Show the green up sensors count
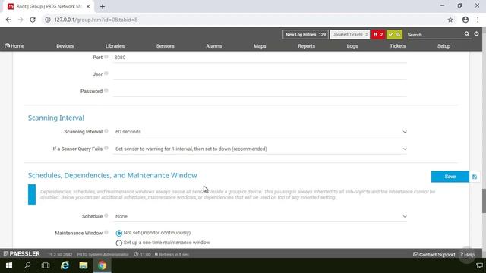Screen dimensions: 486x273 [394, 34]
